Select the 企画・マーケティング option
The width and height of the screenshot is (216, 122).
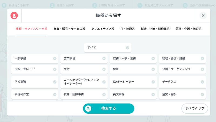click(182, 69)
